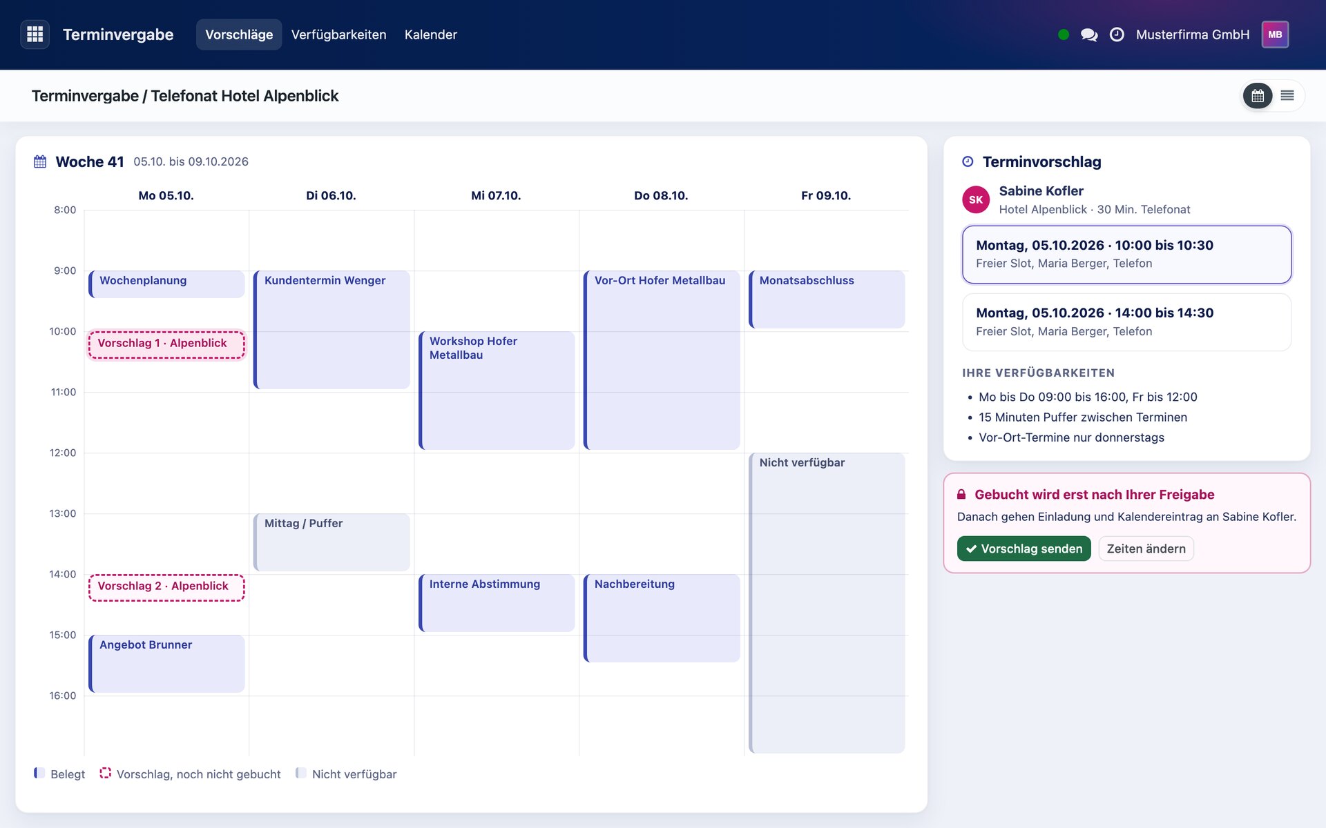This screenshot has height=828, width=1326.
Task: Open the Workshop Hofer Metallbau event
Action: tap(497, 391)
